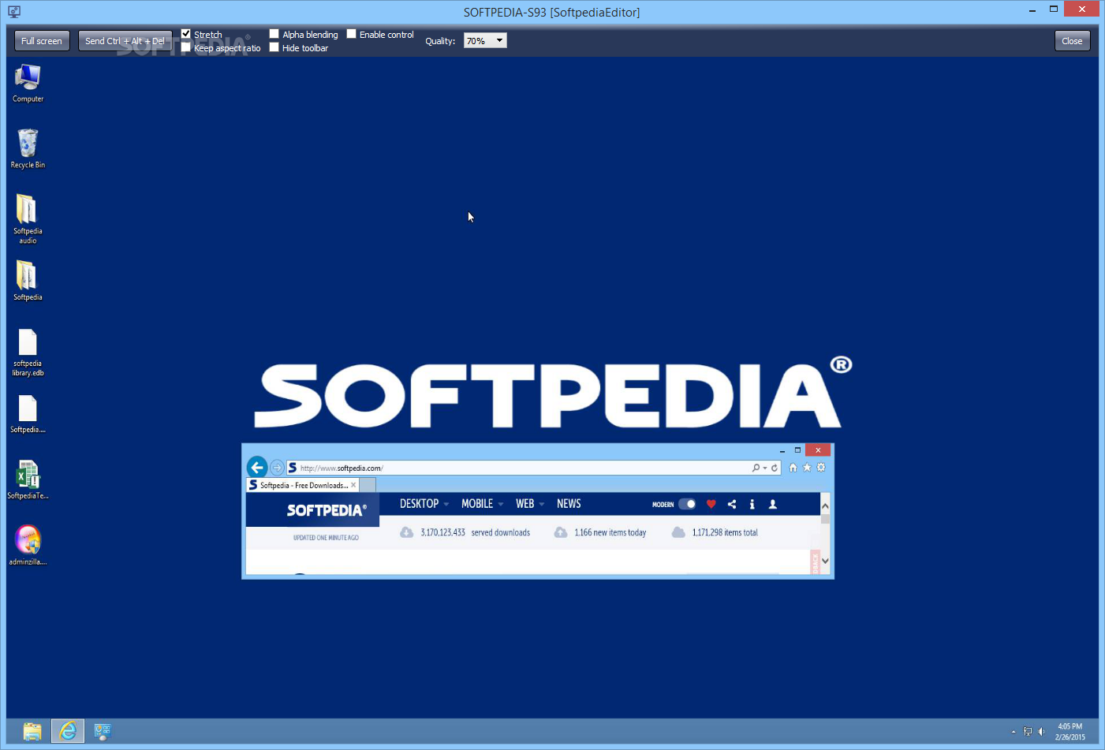Select the Softpedia audio folder
The height and width of the screenshot is (750, 1105).
(28, 218)
